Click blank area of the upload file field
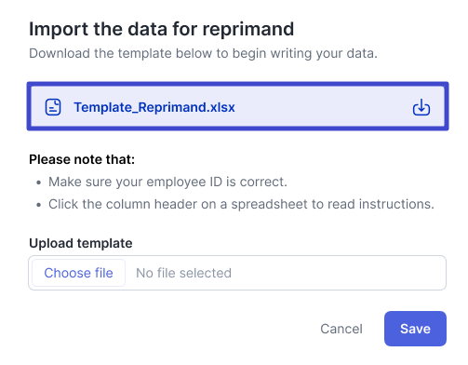 338,273
